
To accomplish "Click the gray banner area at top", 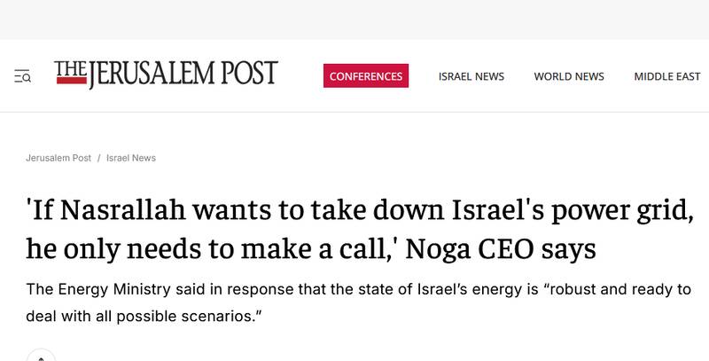I will (x=354, y=20).
